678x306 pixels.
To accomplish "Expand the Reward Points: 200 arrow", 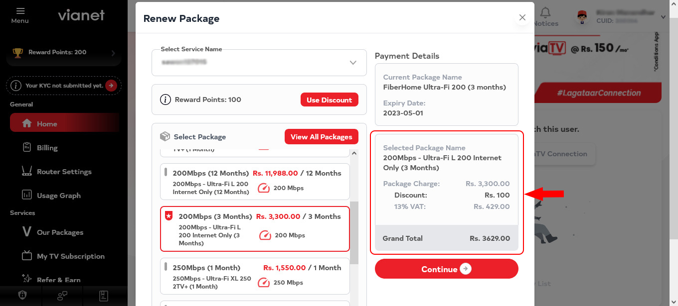I will click(113, 53).
